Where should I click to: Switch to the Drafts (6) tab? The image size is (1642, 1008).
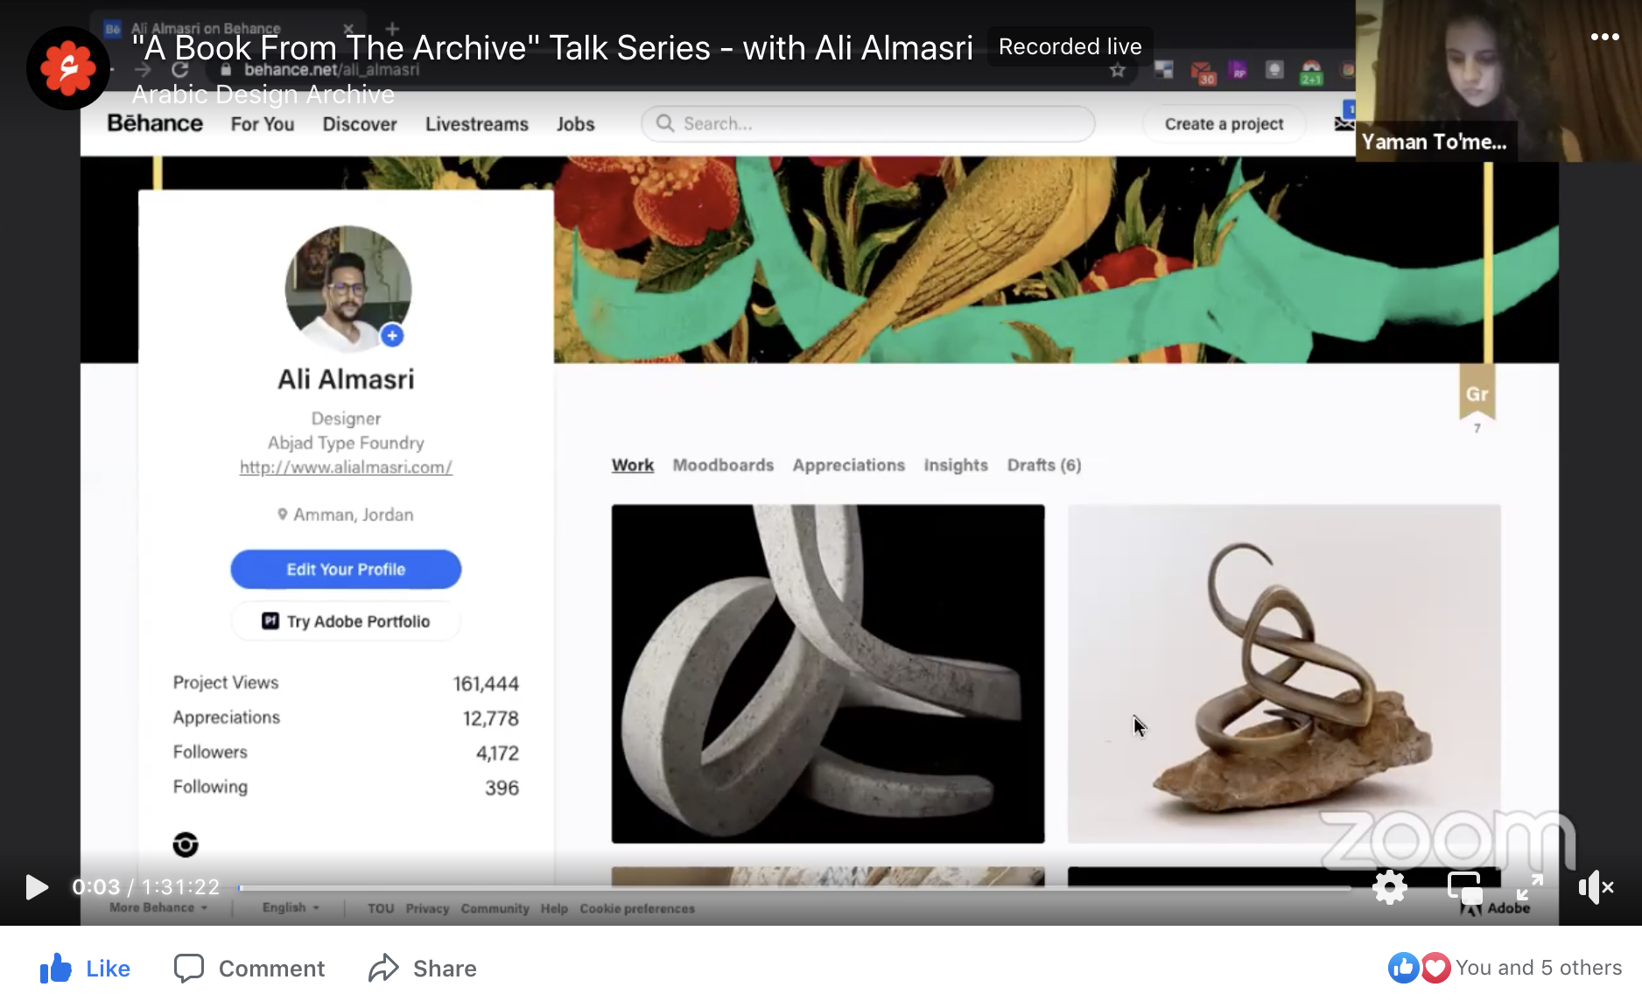point(1044,465)
